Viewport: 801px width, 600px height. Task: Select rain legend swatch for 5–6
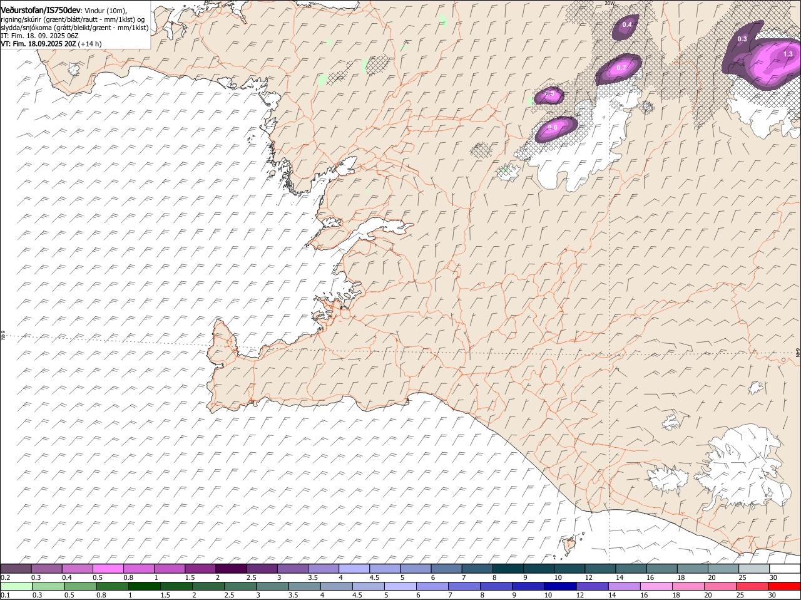[x=400, y=586]
